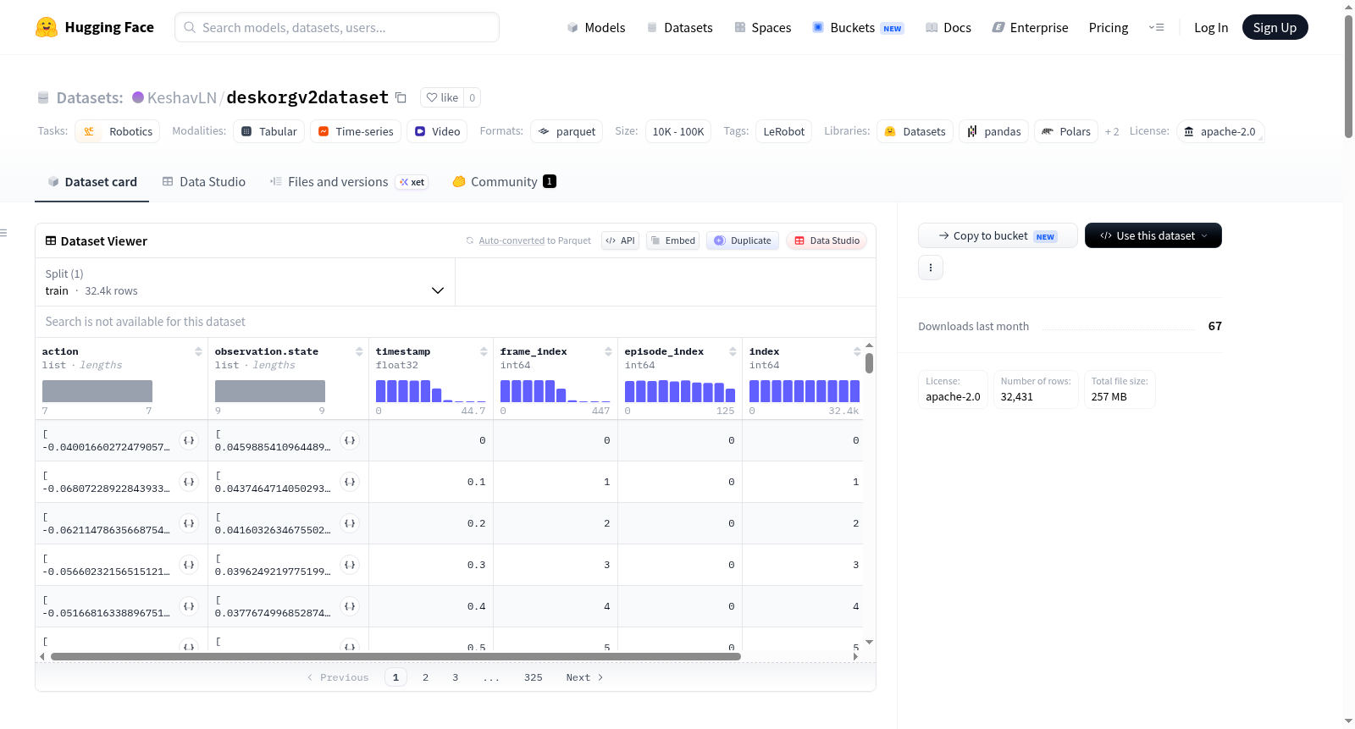Expand the action cell starting -0.0566

[x=189, y=565]
